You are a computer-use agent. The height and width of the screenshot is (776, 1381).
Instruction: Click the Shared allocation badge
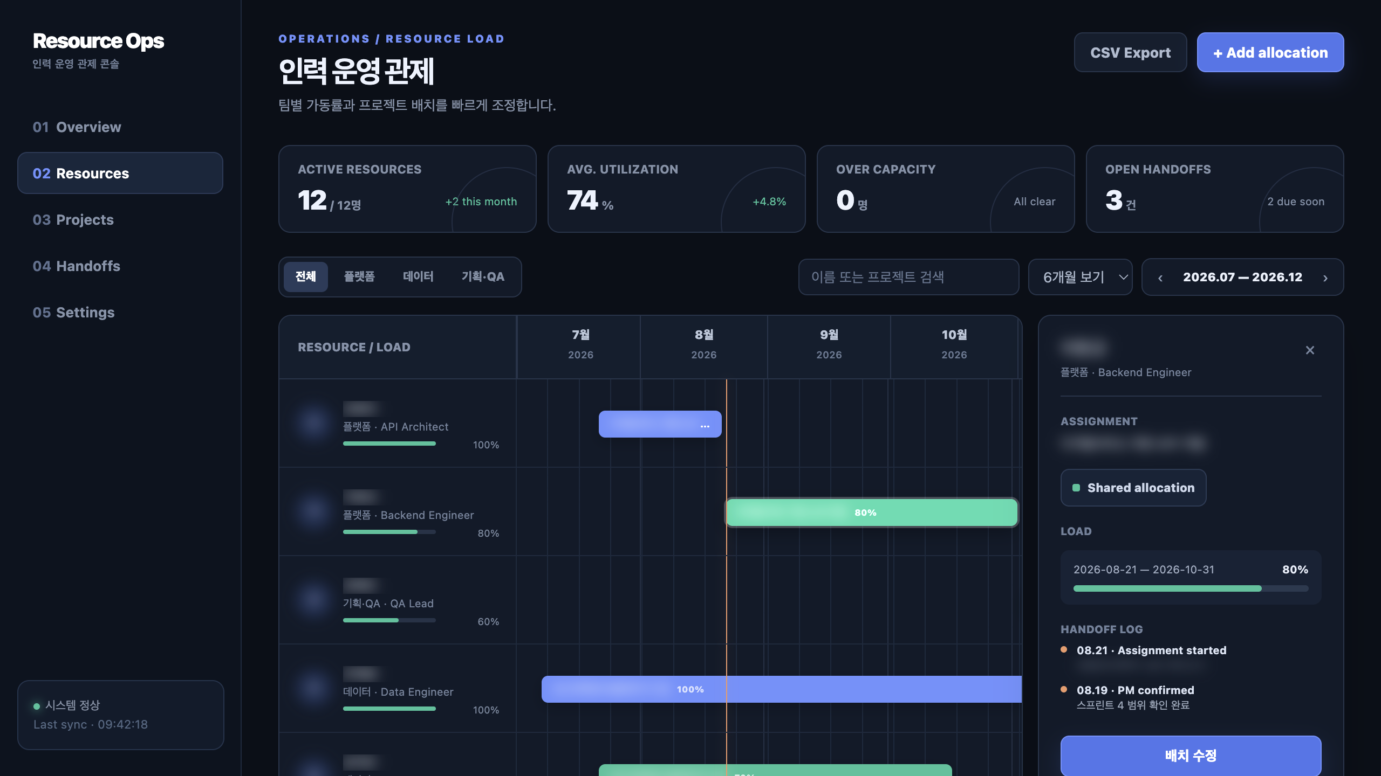[1133, 488]
